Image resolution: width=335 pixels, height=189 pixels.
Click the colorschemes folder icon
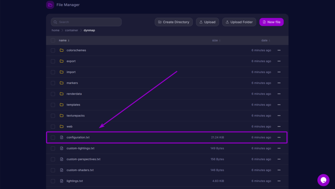tap(62, 50)
